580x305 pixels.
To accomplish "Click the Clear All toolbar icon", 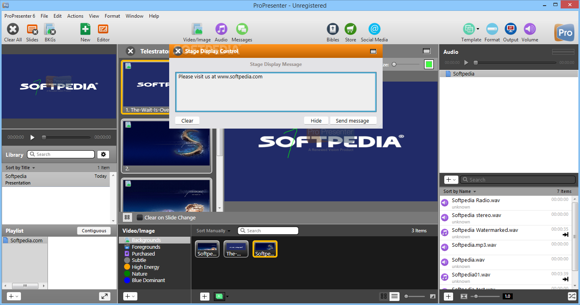I will pyautogui.click(x=13, y=29).
